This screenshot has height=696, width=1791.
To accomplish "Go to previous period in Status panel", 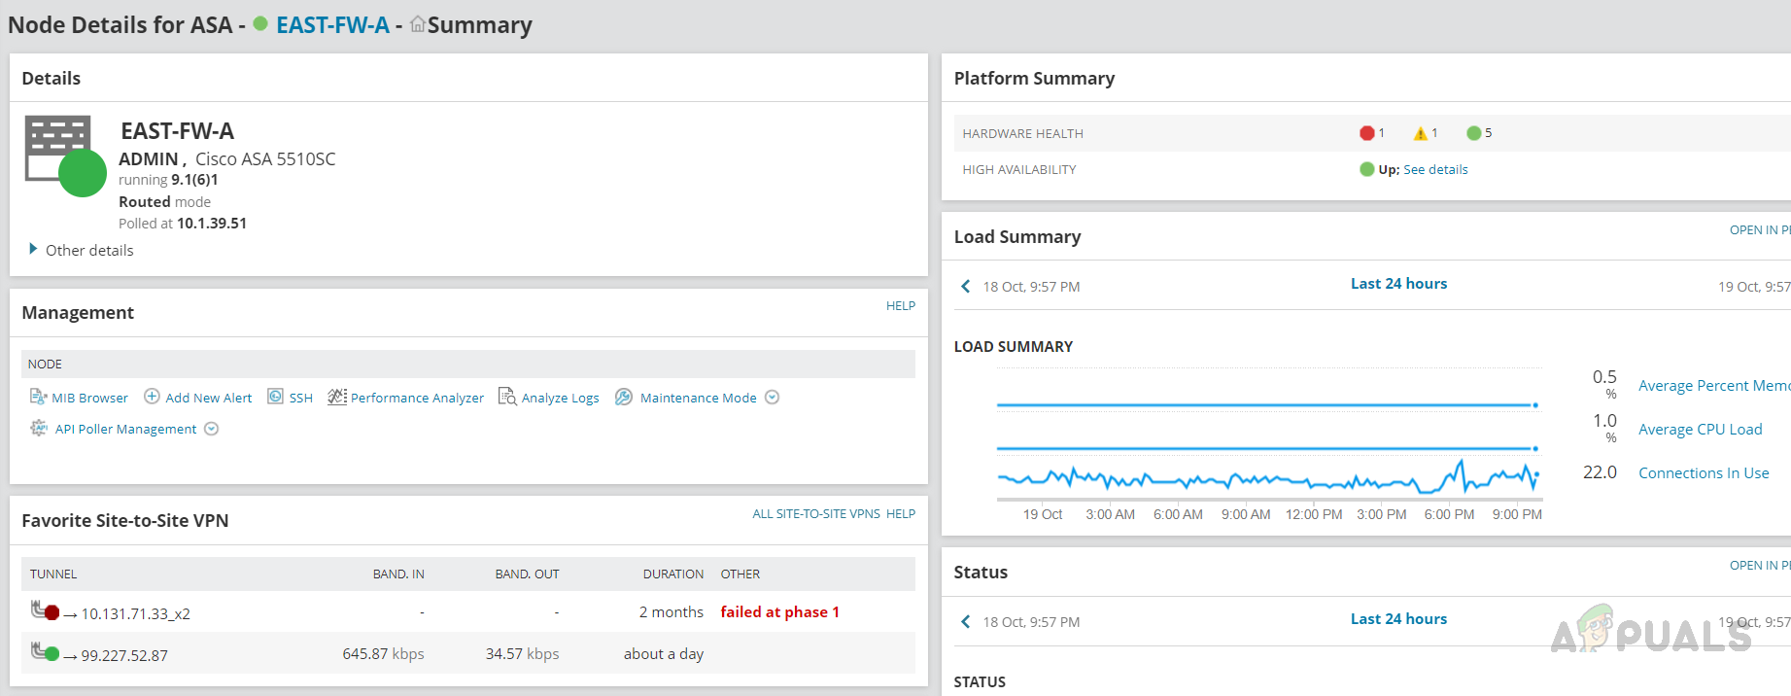I will tap(965, 621).
